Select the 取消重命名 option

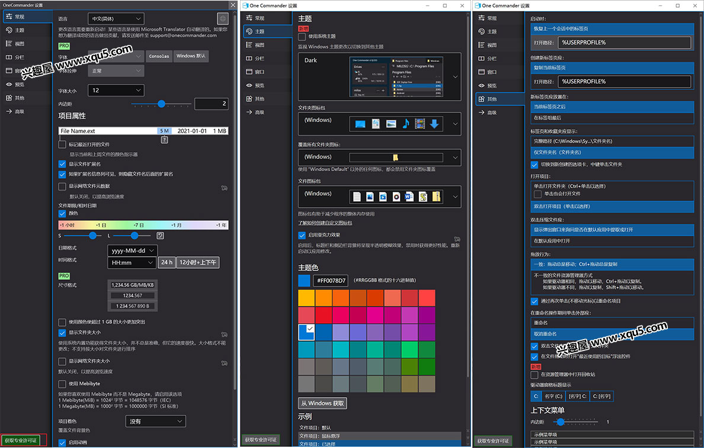612,334
